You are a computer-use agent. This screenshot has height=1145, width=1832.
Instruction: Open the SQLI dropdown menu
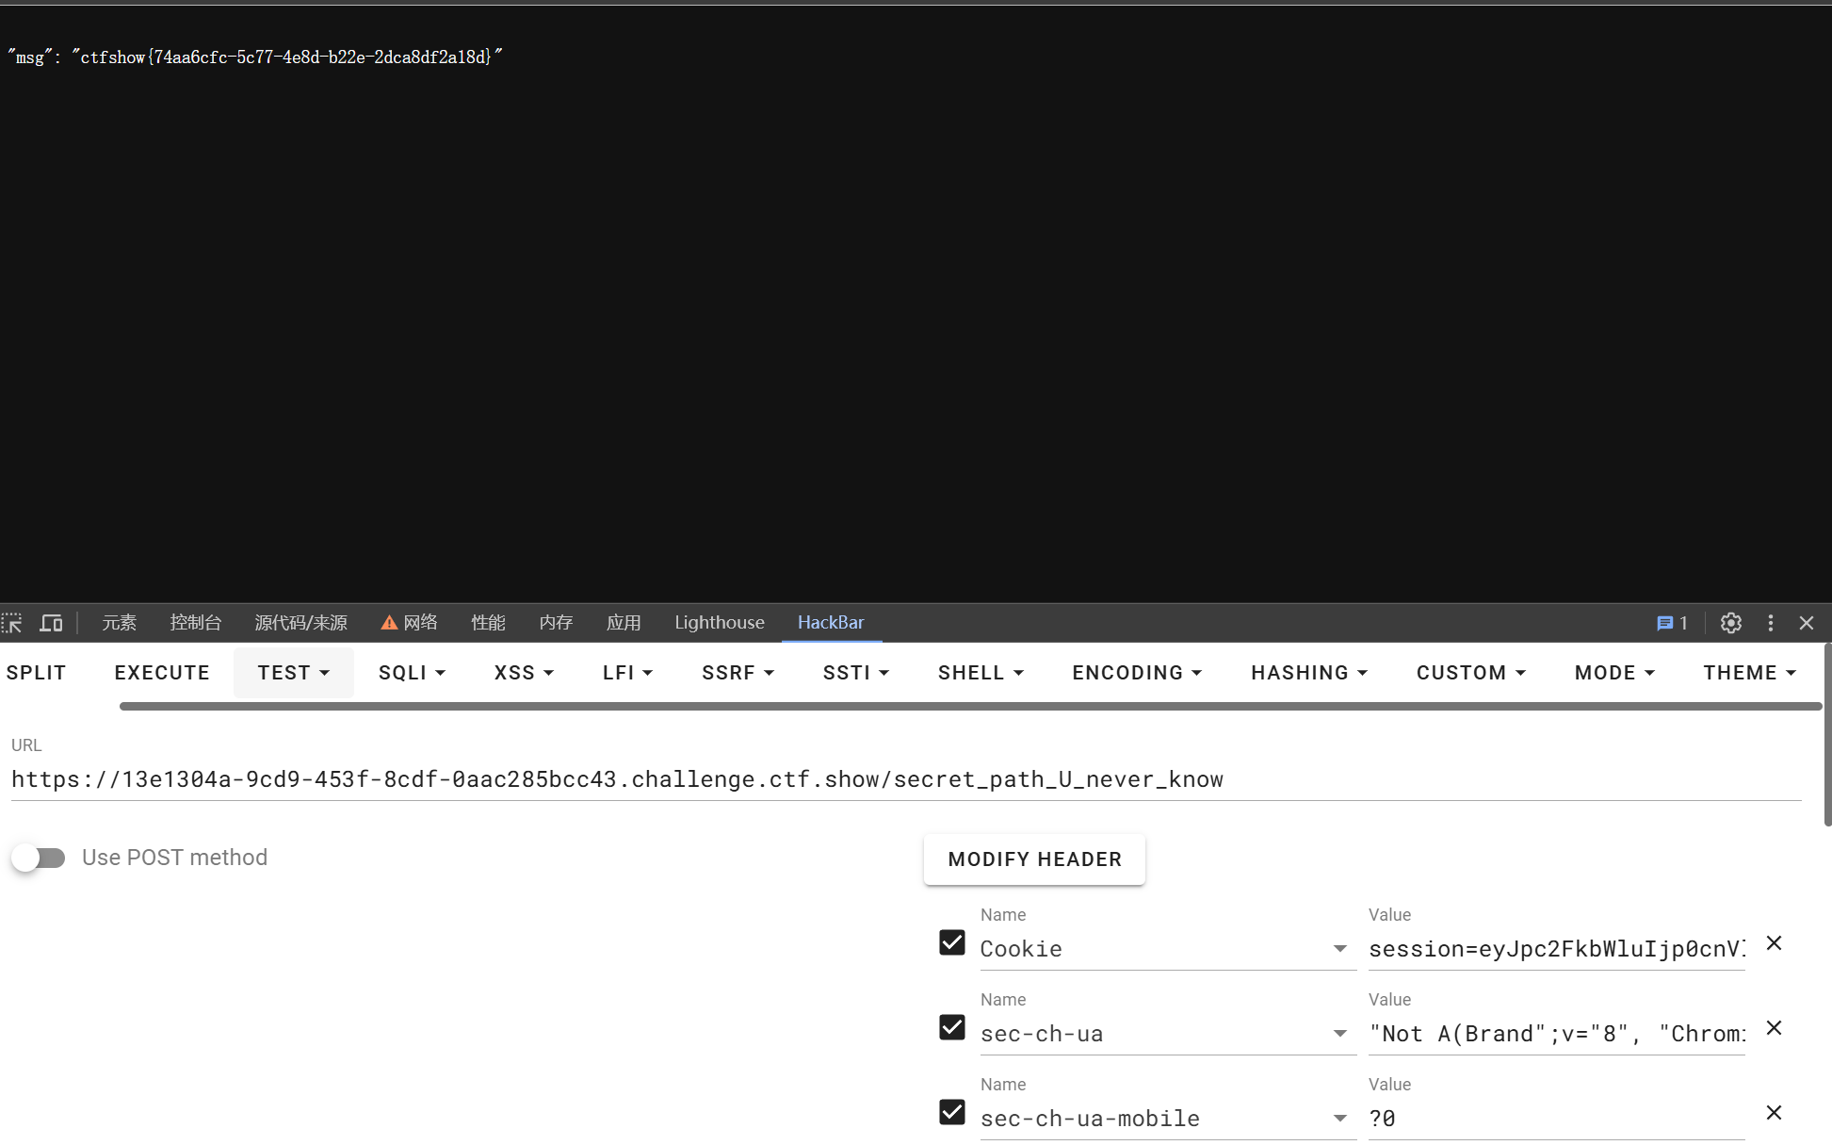[412, 673]
